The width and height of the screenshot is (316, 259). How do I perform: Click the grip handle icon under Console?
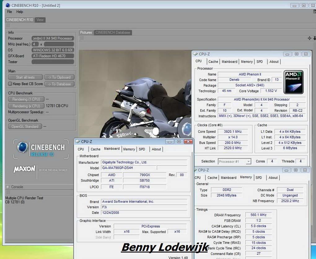pos(8,192)
